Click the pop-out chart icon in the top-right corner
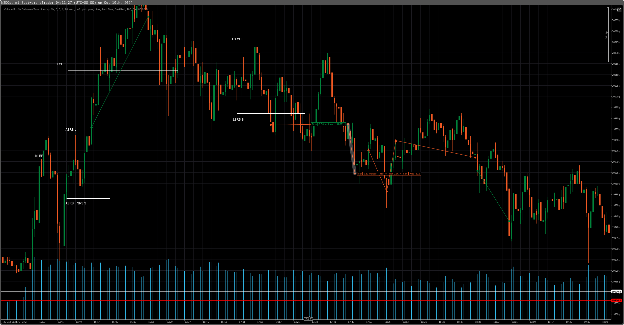 [x=619, y=10]
